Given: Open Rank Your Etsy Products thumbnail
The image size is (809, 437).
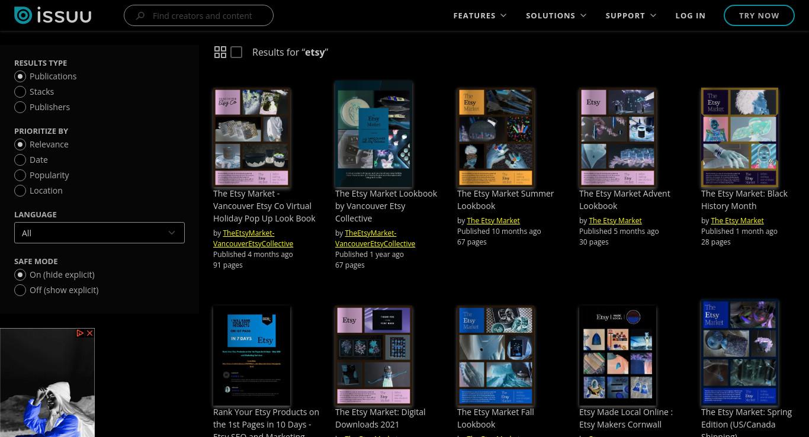Looking at the screenshot, I should point(252,355).
